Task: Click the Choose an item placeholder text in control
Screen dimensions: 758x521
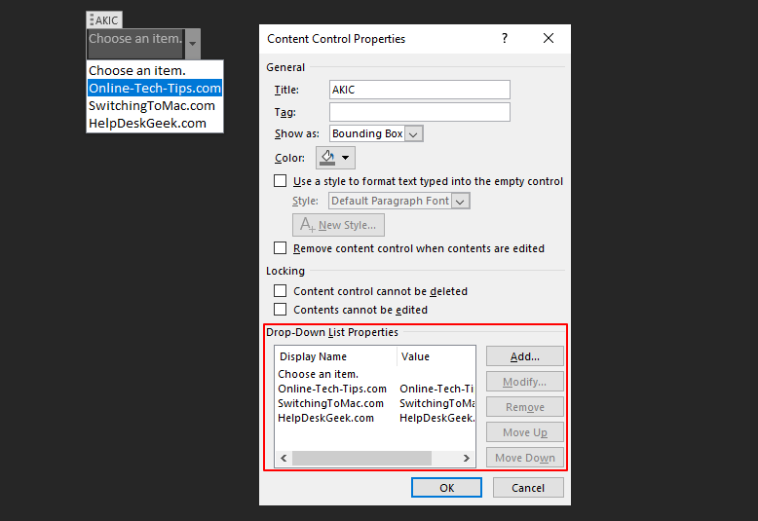Action: pos(135,39)
